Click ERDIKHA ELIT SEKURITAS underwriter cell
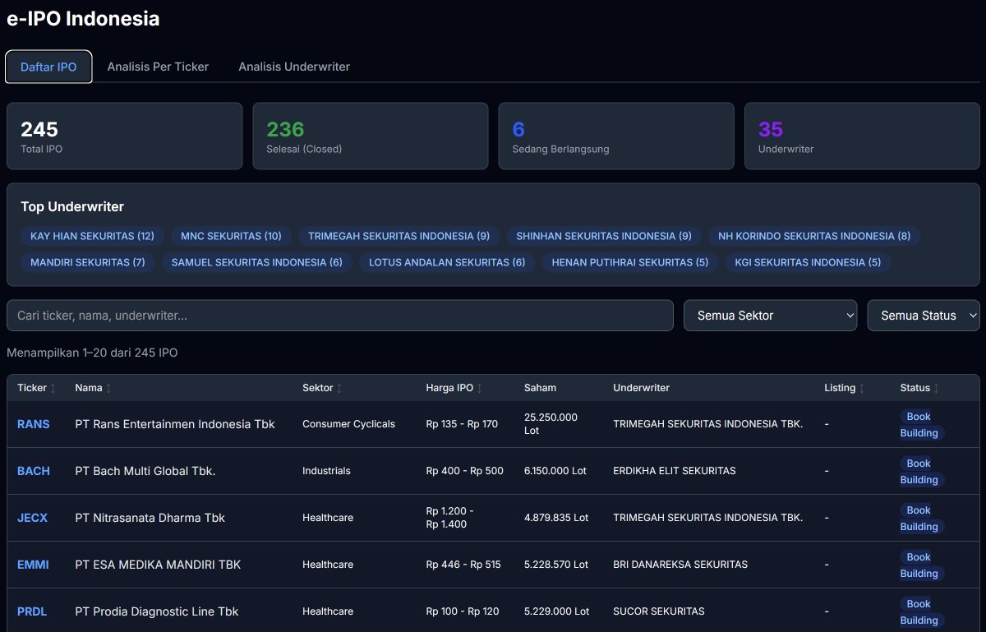 tap(675, 471)
